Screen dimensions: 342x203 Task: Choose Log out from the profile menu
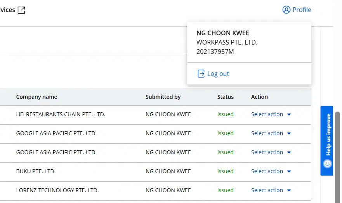pyautogui.click(x=218, y=74)
